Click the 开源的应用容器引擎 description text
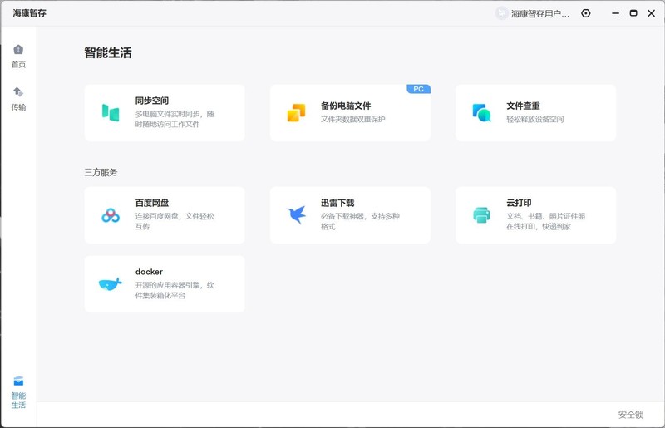 [175, 290]
